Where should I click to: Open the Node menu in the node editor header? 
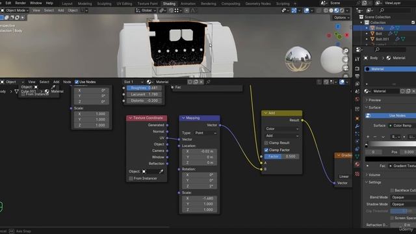67,82
